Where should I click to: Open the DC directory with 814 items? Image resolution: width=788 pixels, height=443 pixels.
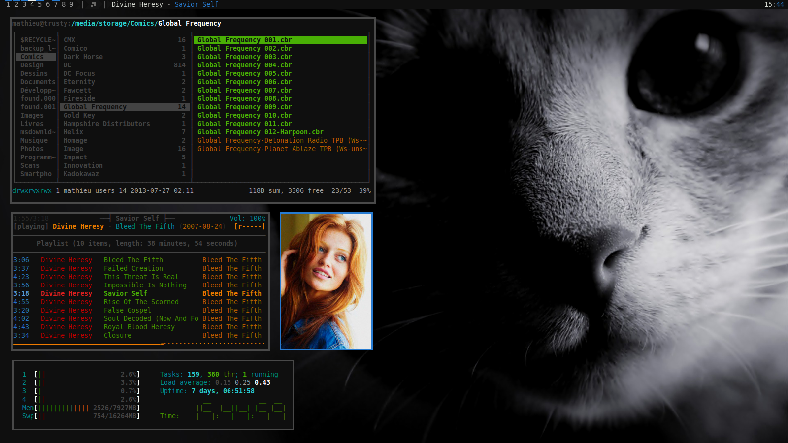pyautogui.click(x=124, y=65)
